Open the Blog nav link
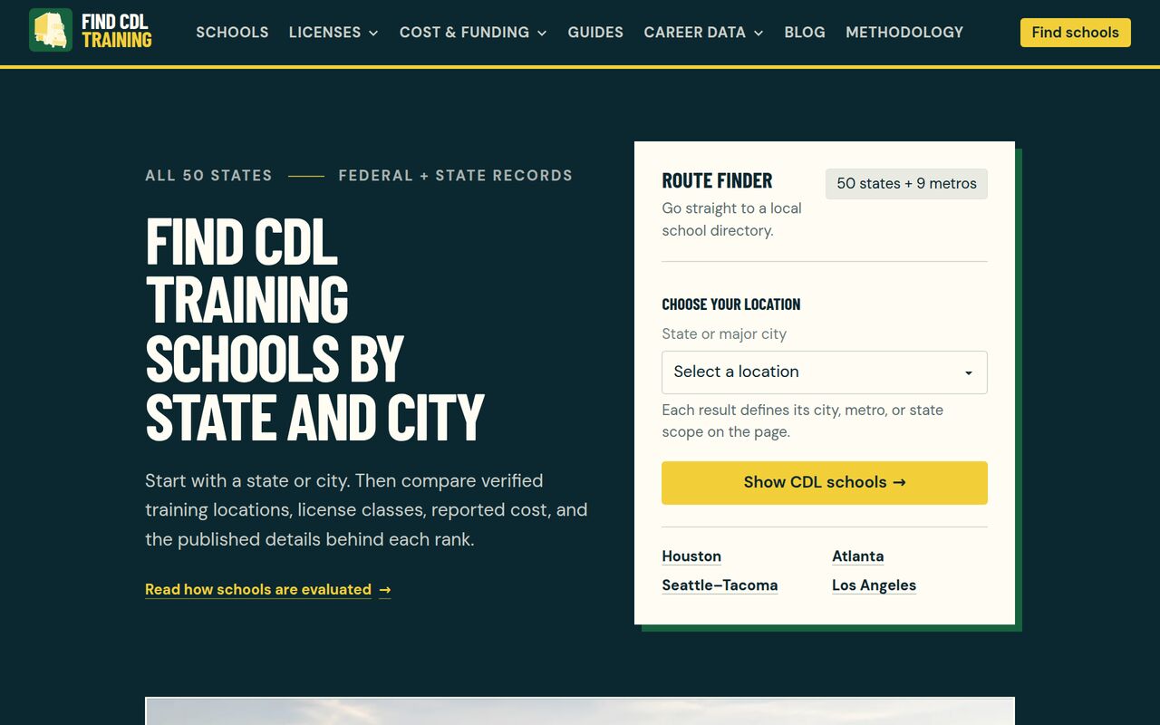 click(805, 32)
